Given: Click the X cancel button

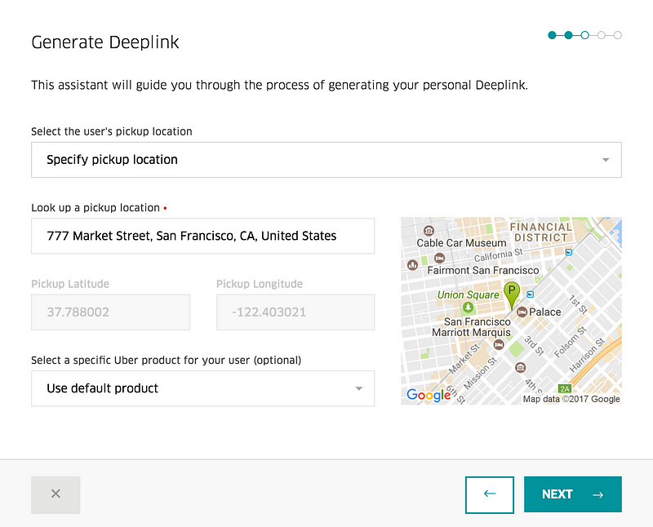Looking at the screenshot, I should [x=56, y=494].
